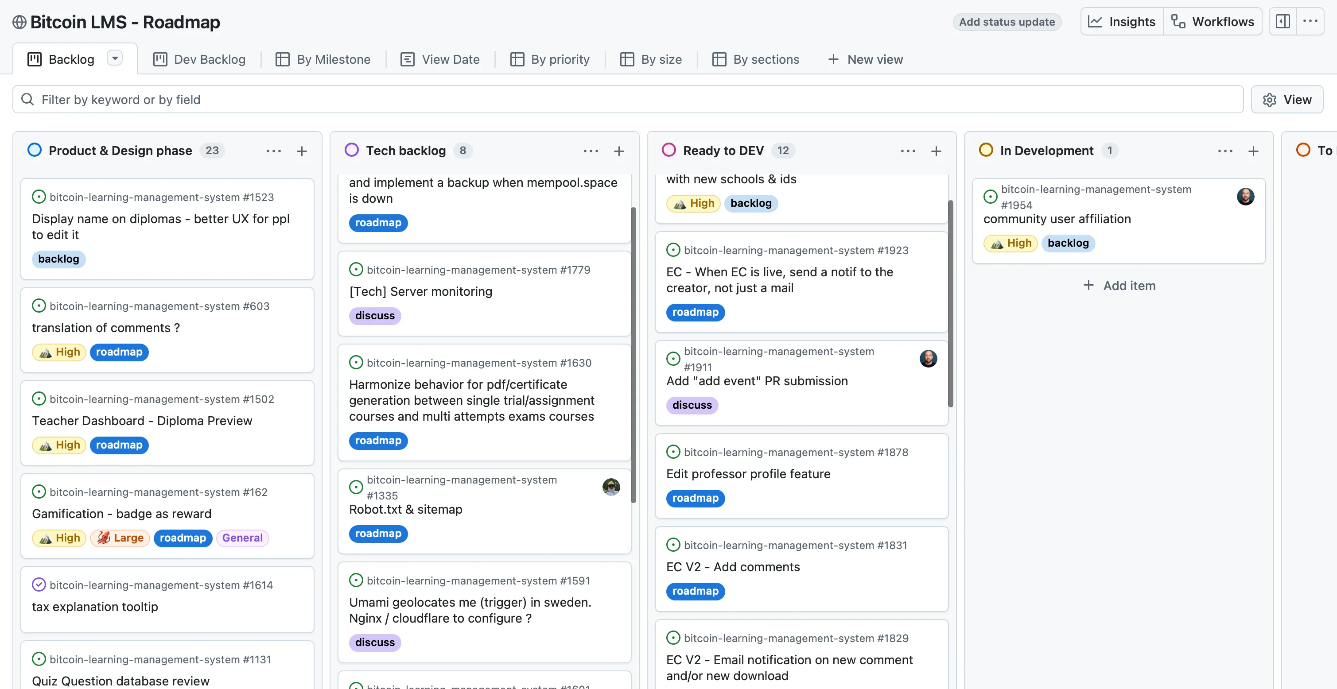
Task: Open issue Gamification - badge as reward
Action: [121, 513]
